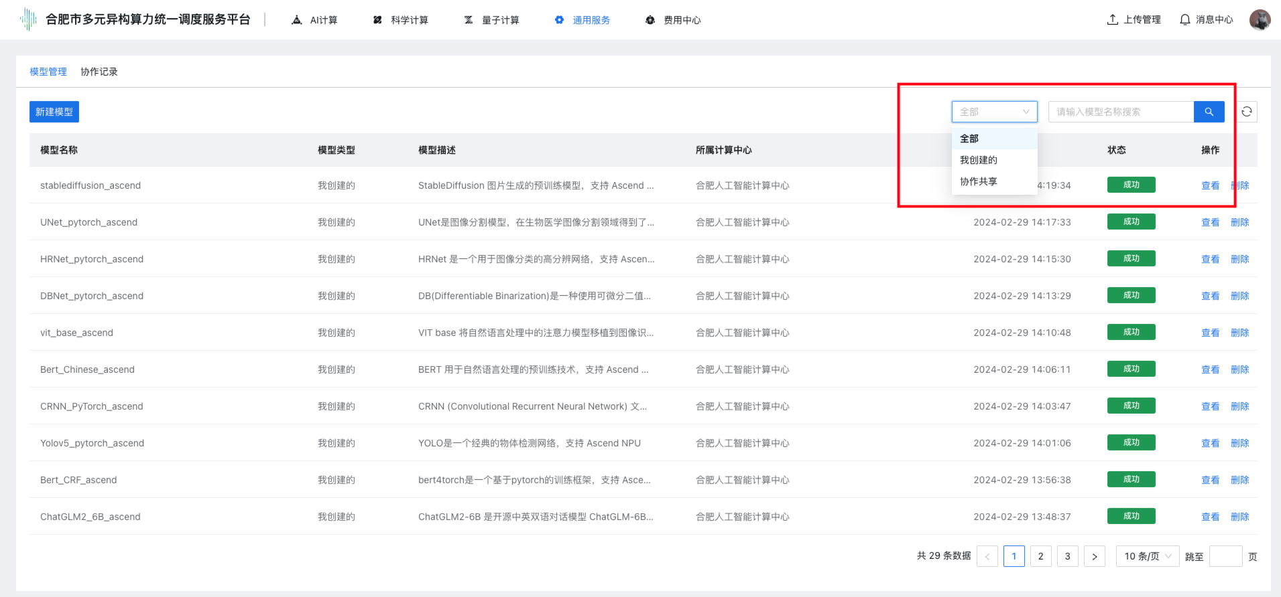
Task: Go to next page arrow
Action: pos(1094,556)
